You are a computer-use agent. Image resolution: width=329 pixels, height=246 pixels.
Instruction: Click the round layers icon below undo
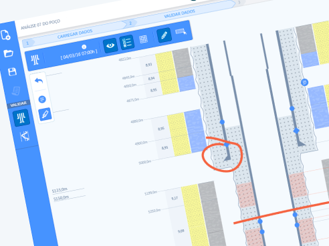42,99
